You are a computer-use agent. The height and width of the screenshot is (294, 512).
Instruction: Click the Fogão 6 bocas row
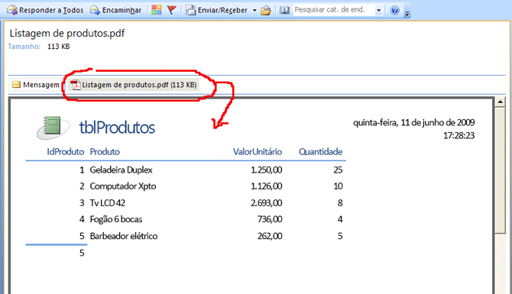[186, 219]
